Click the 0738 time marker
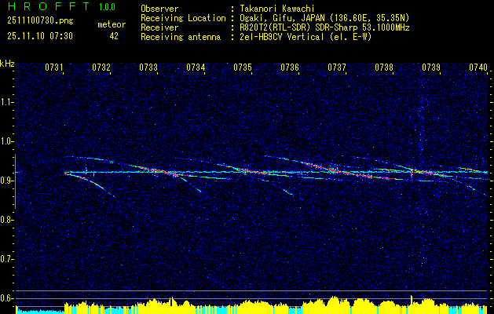The image size is (494, 314). point(384,68)
